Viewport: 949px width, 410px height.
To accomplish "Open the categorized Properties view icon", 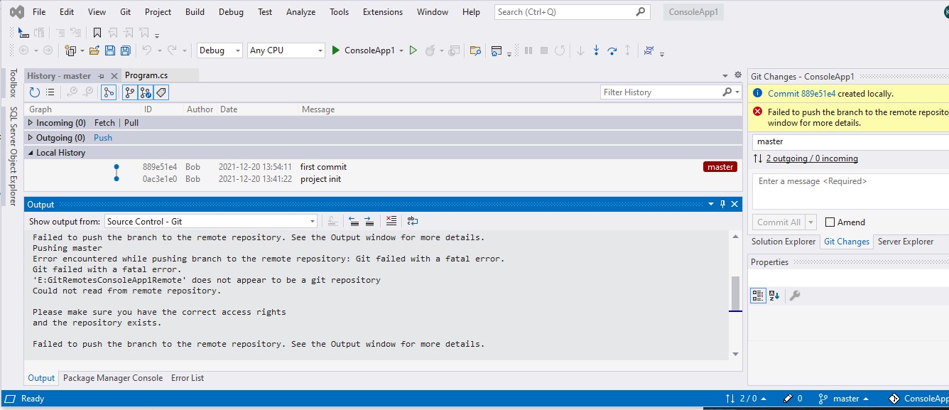I will pos(758,296).
